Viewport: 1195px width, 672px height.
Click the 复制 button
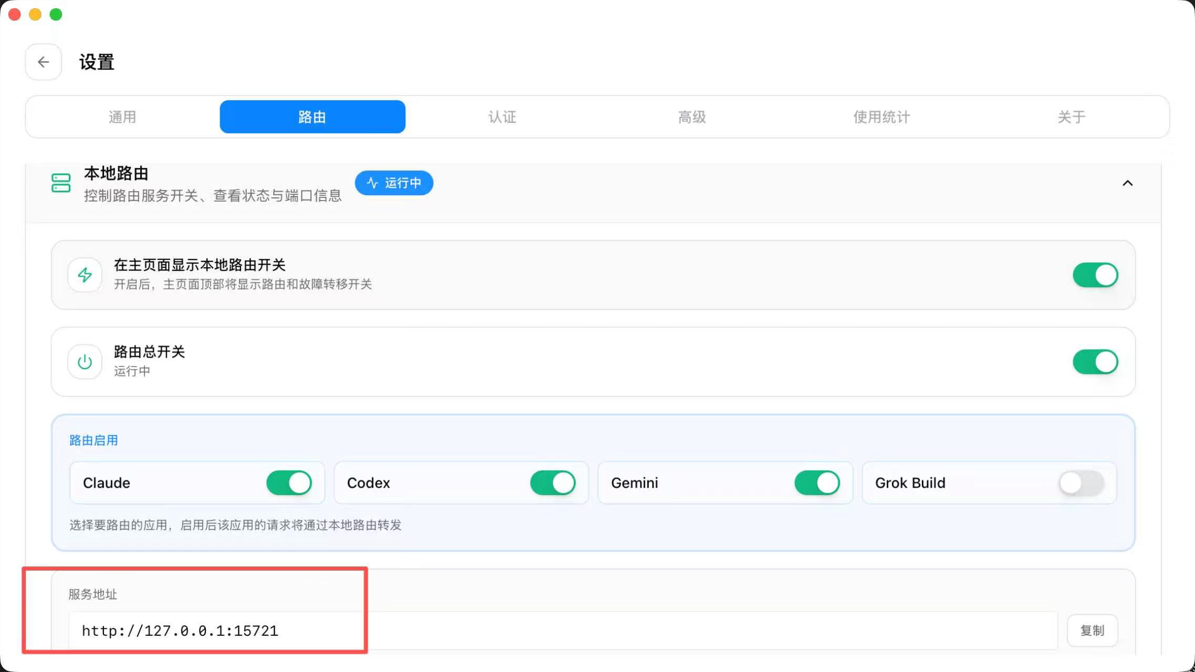tap(1093, 630)
